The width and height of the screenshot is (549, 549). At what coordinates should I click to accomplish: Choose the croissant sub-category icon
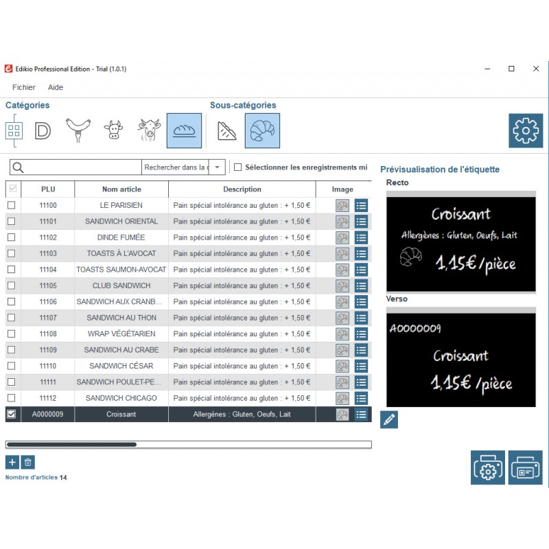coord(262,130)
